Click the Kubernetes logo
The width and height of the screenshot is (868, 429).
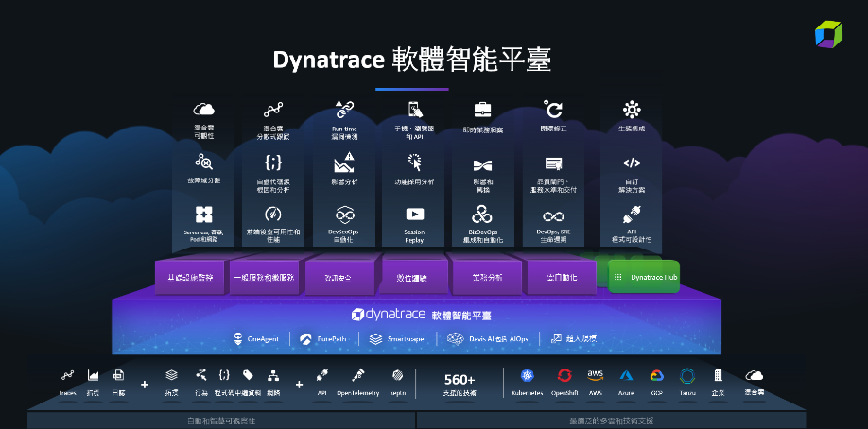point(527,375)
